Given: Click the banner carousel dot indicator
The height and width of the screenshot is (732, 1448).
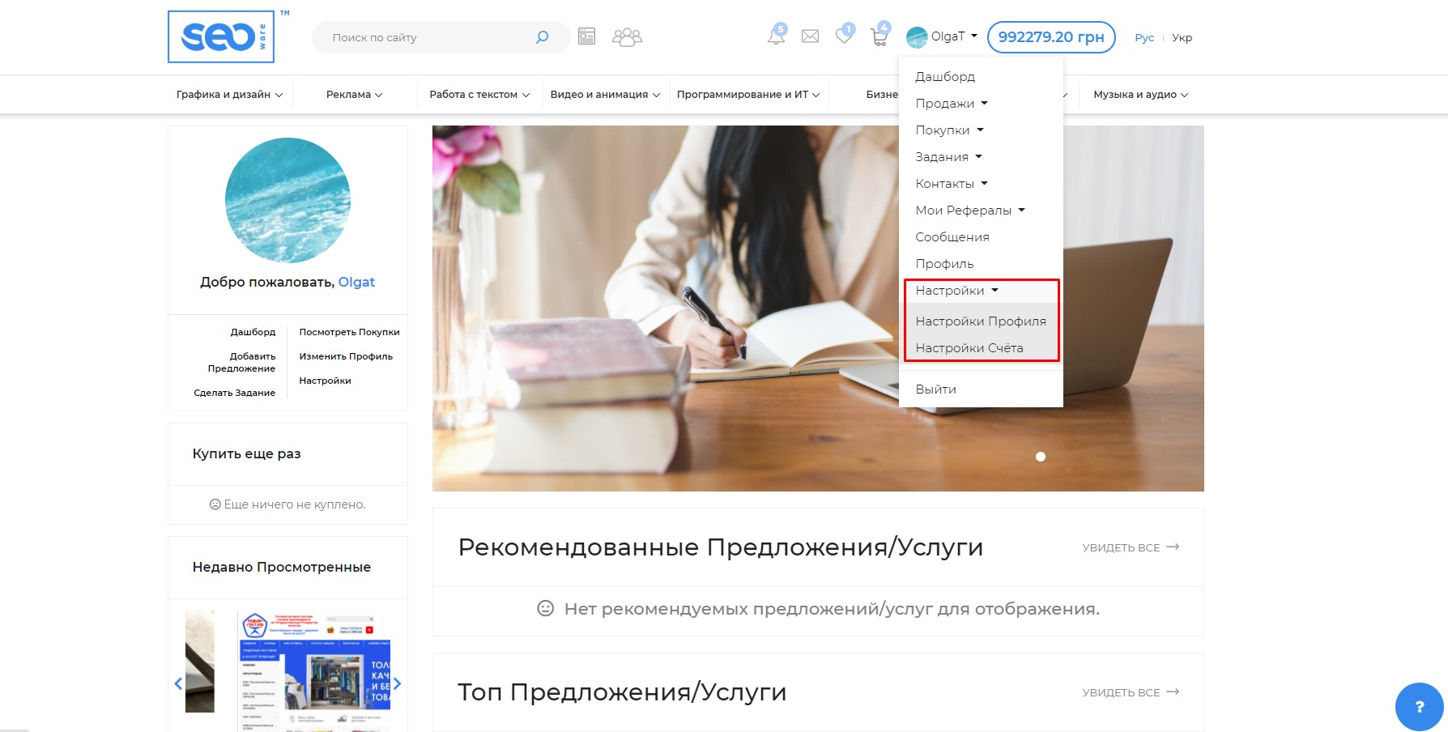Looking at the screenshot, I should [1041, 457].
